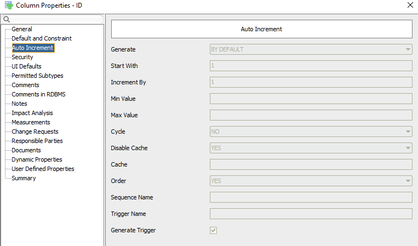Click the search magnifier icon

pyautogui.click(x=7, y=19)
